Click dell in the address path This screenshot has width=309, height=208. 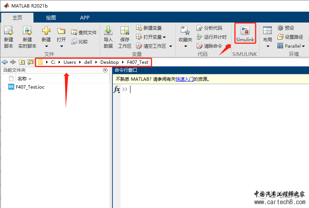[88, 62]
